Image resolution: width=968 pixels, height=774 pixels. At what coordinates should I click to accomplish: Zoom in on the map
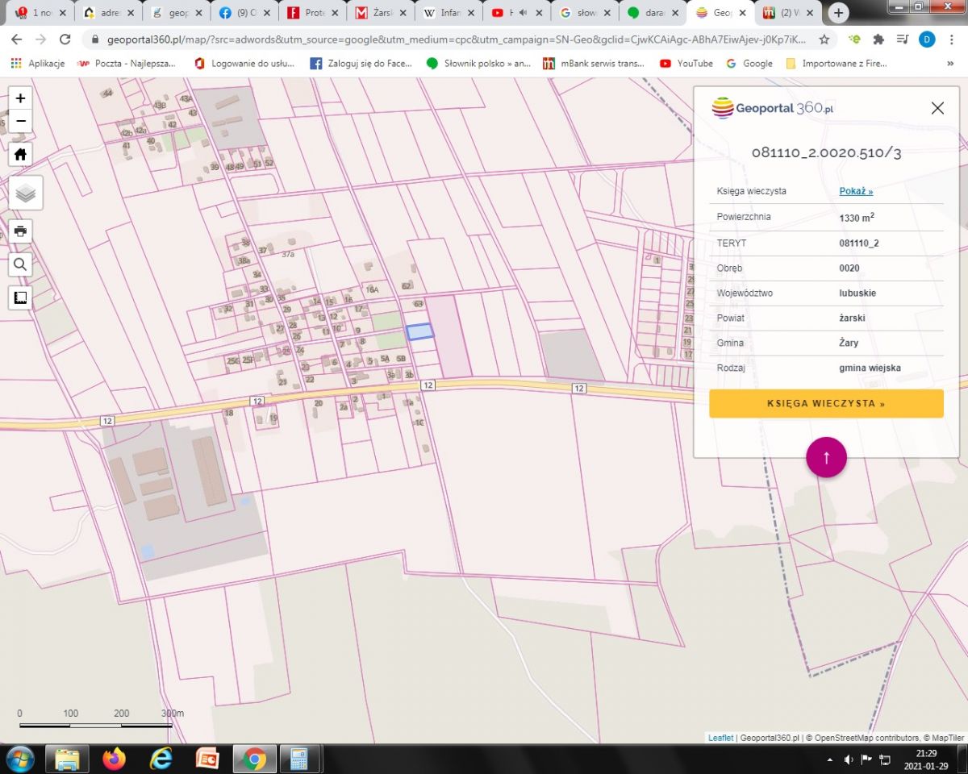pos(21,98)
